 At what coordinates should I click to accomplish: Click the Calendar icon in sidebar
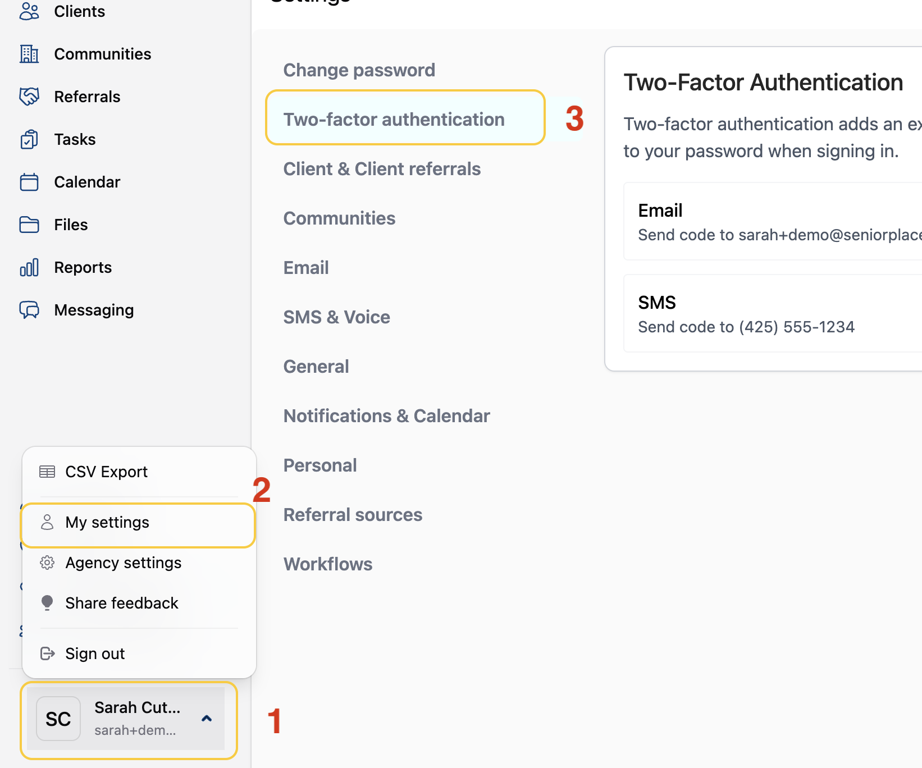[x=29, y=182]
